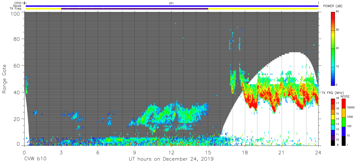358x165 pixels.
Task: Click the 12 tick on UT hours axis
Action: 171,153
